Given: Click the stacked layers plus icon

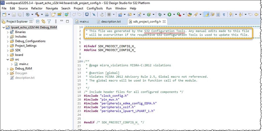Looking at the screenshot, I should point(60,14).
